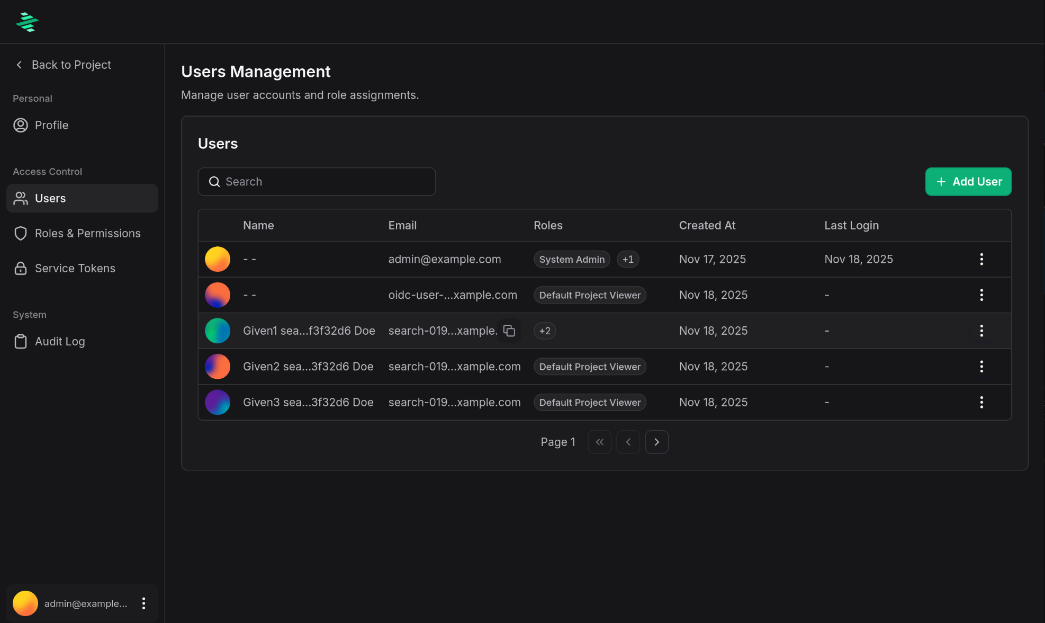
Task: Click the Service Tokens lock icon
Action: click(21, 268)
